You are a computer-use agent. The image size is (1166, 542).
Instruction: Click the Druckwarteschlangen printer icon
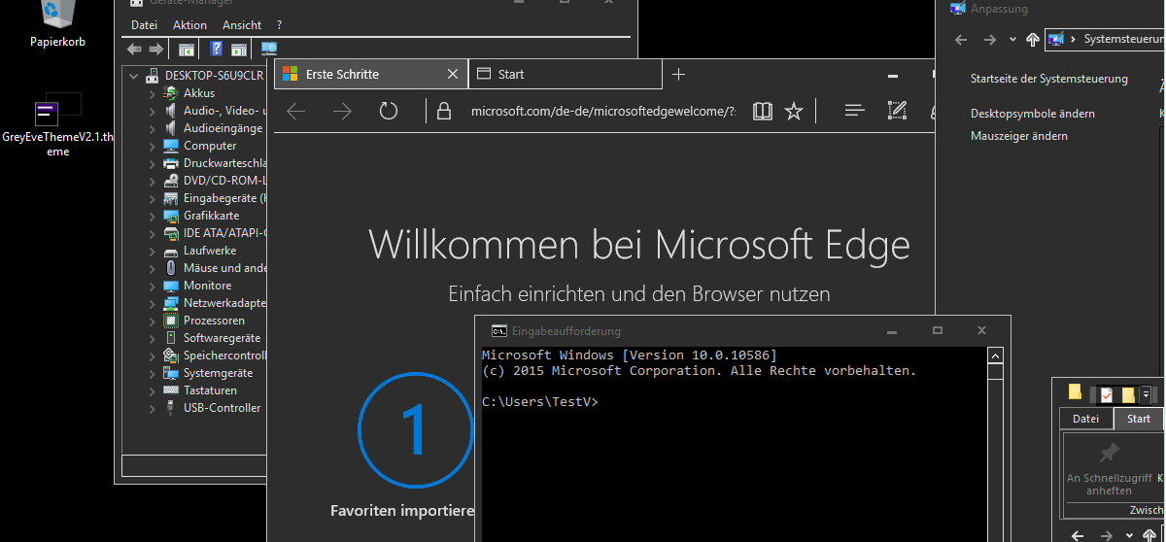171,163
